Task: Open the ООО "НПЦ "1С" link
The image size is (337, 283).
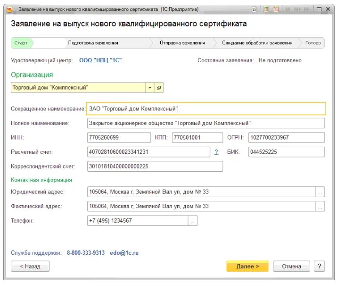Action: tap(100, 60)
